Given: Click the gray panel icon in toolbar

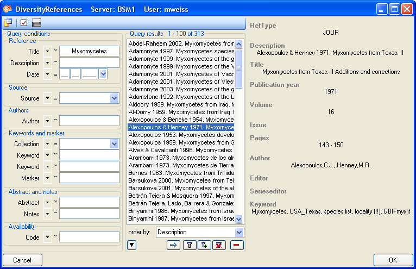Looking at the screenshot, I should coord(36,23).
